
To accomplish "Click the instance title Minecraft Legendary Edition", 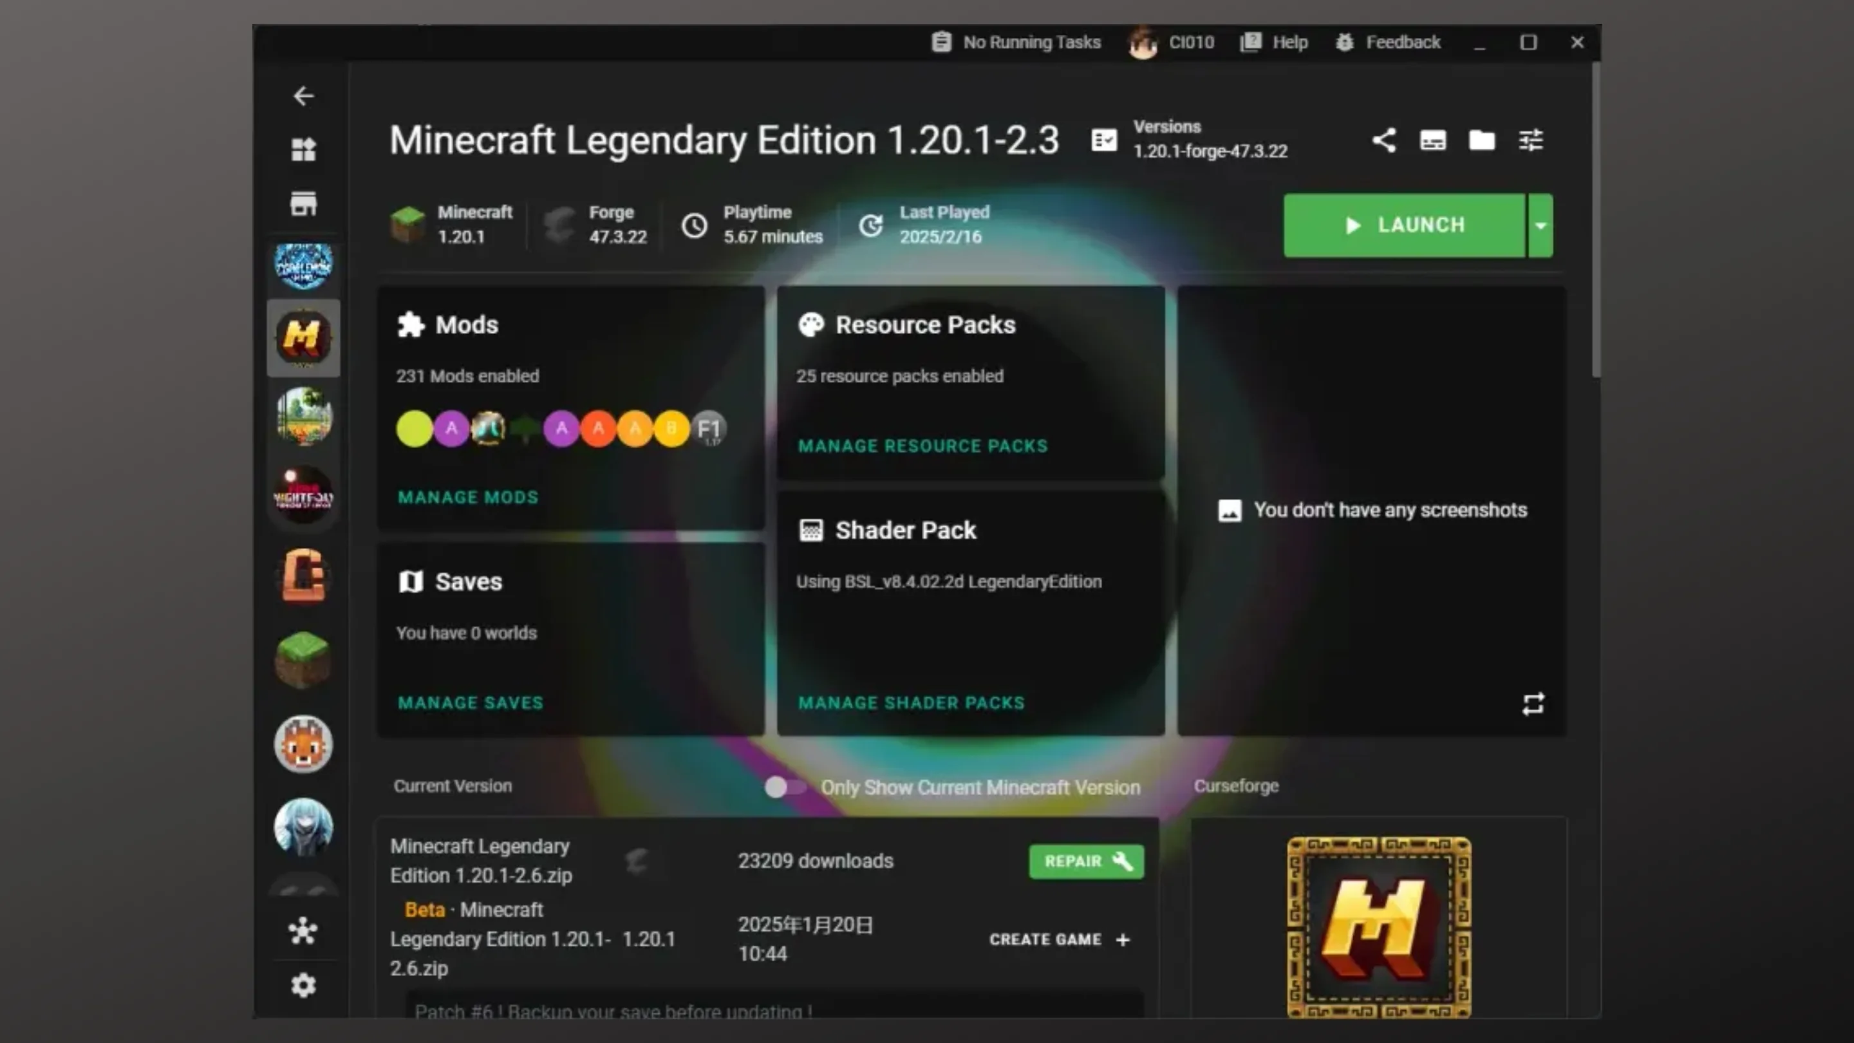I will (x=724, y=140).
